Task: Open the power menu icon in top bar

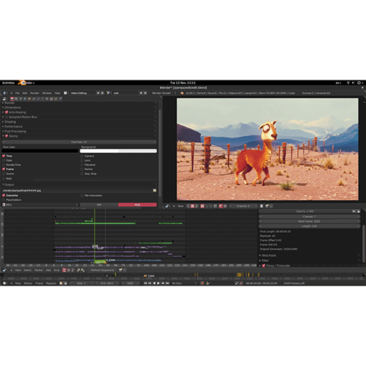Action: (359, 83)
